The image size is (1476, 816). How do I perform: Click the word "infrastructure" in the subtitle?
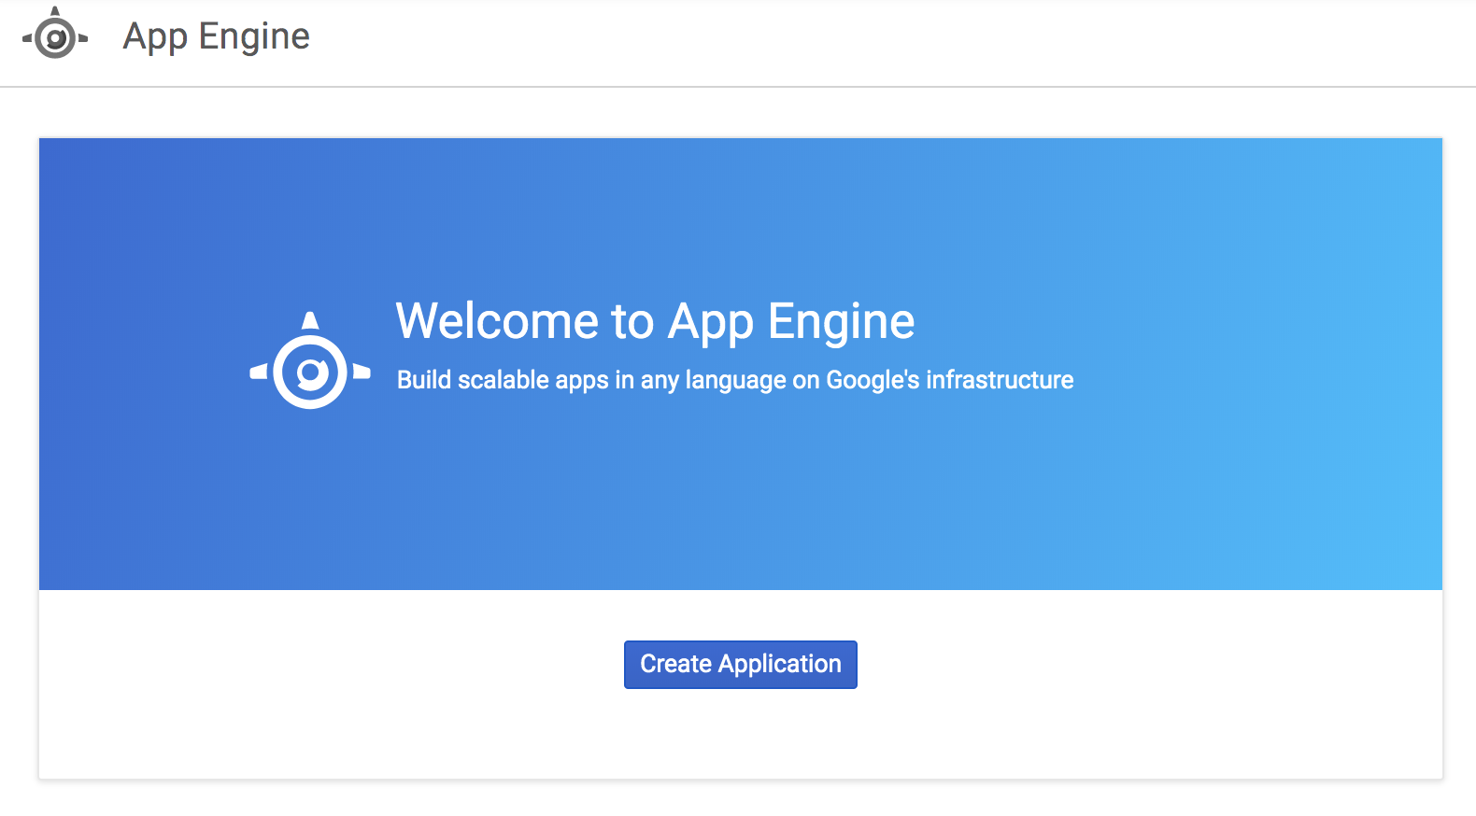pyautogui.click(x=1000, y=380)
